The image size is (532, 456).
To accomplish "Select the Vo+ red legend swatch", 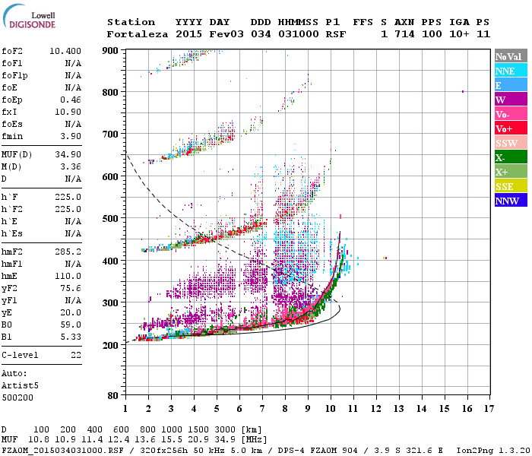I will coord(511,128).
